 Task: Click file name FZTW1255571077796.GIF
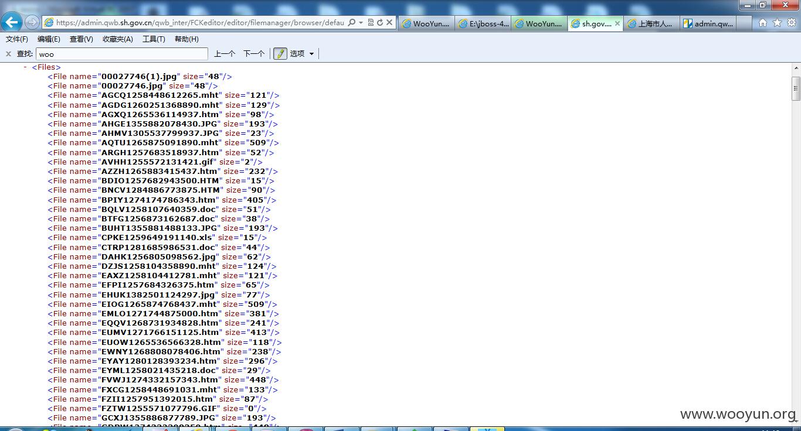point(159,409)
